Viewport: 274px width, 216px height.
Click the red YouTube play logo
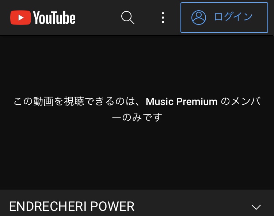[x=20, y=18]
